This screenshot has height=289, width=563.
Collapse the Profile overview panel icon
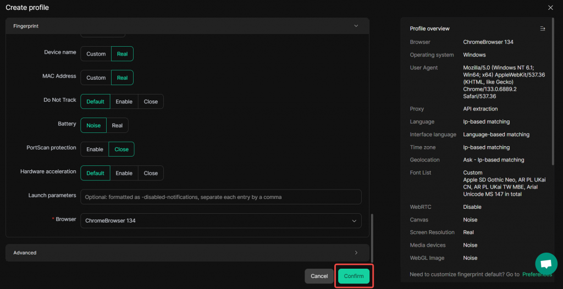[x=542, y=29]
